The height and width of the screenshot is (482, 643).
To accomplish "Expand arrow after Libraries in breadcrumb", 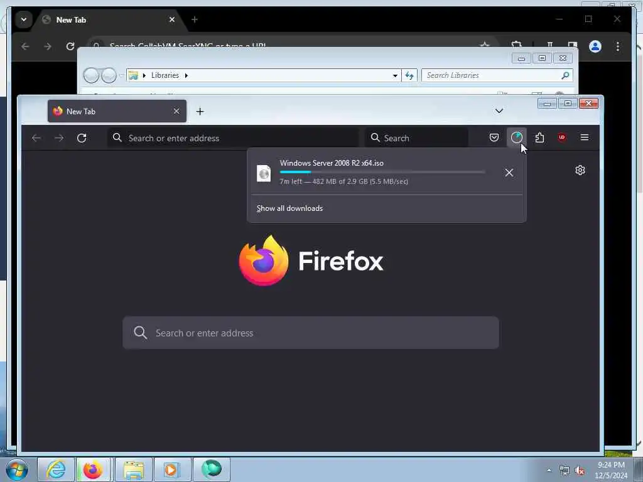I will (186, 75).
